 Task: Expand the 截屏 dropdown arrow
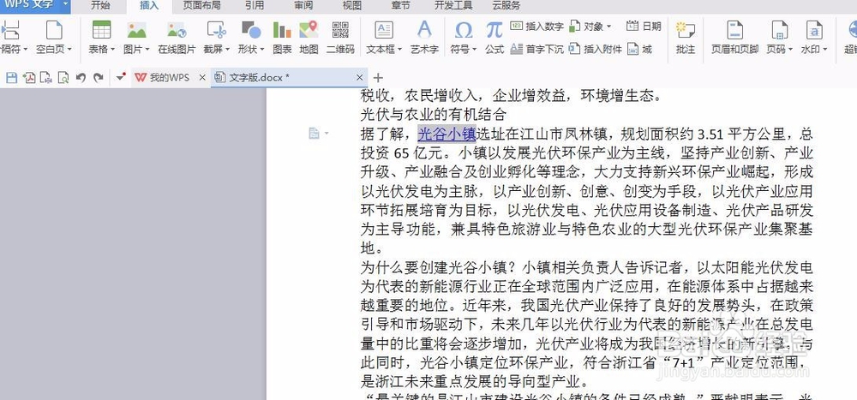click(227, 50)
